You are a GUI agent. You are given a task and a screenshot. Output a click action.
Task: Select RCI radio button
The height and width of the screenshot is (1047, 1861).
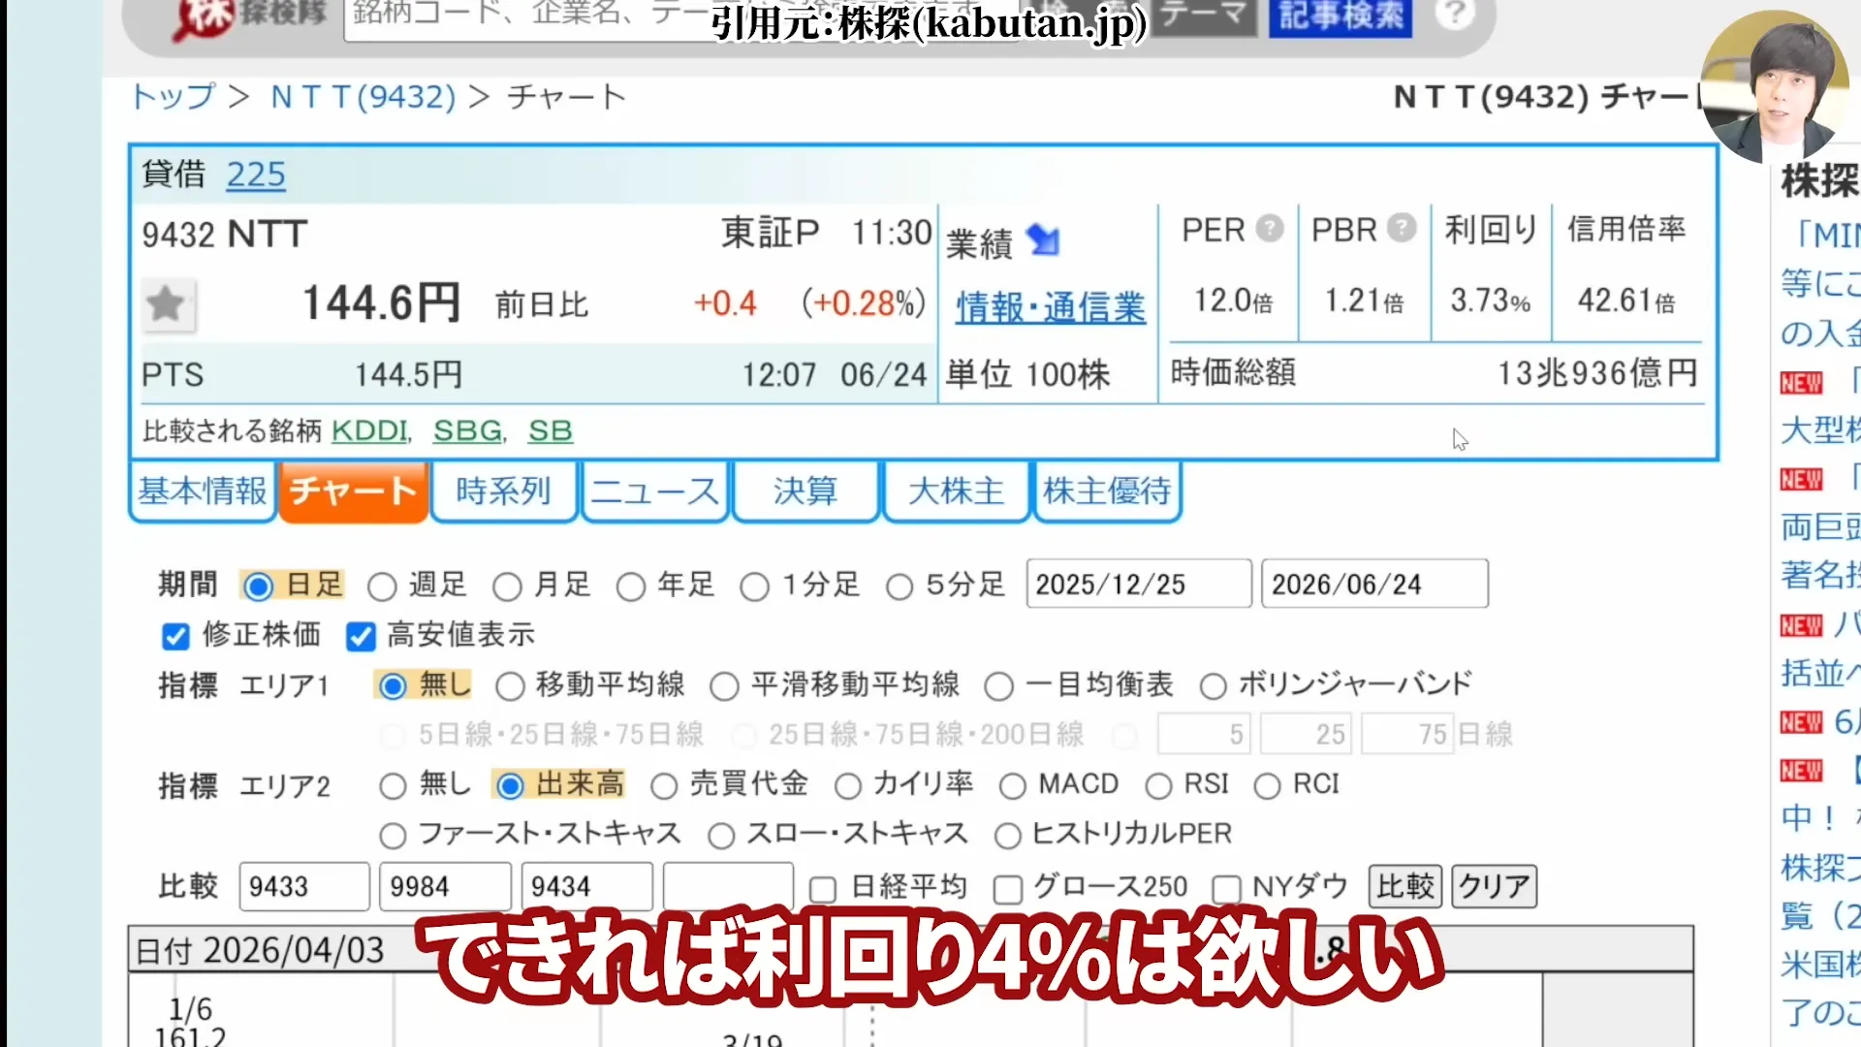(x=1268, y=786)
